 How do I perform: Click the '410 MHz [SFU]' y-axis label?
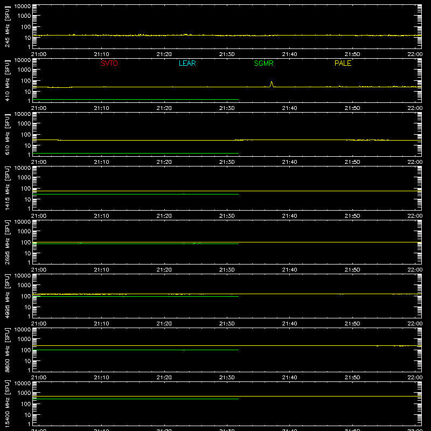[7, 81]
